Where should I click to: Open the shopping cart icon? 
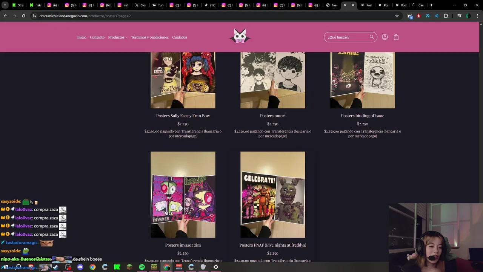click(x=396, y=37)
